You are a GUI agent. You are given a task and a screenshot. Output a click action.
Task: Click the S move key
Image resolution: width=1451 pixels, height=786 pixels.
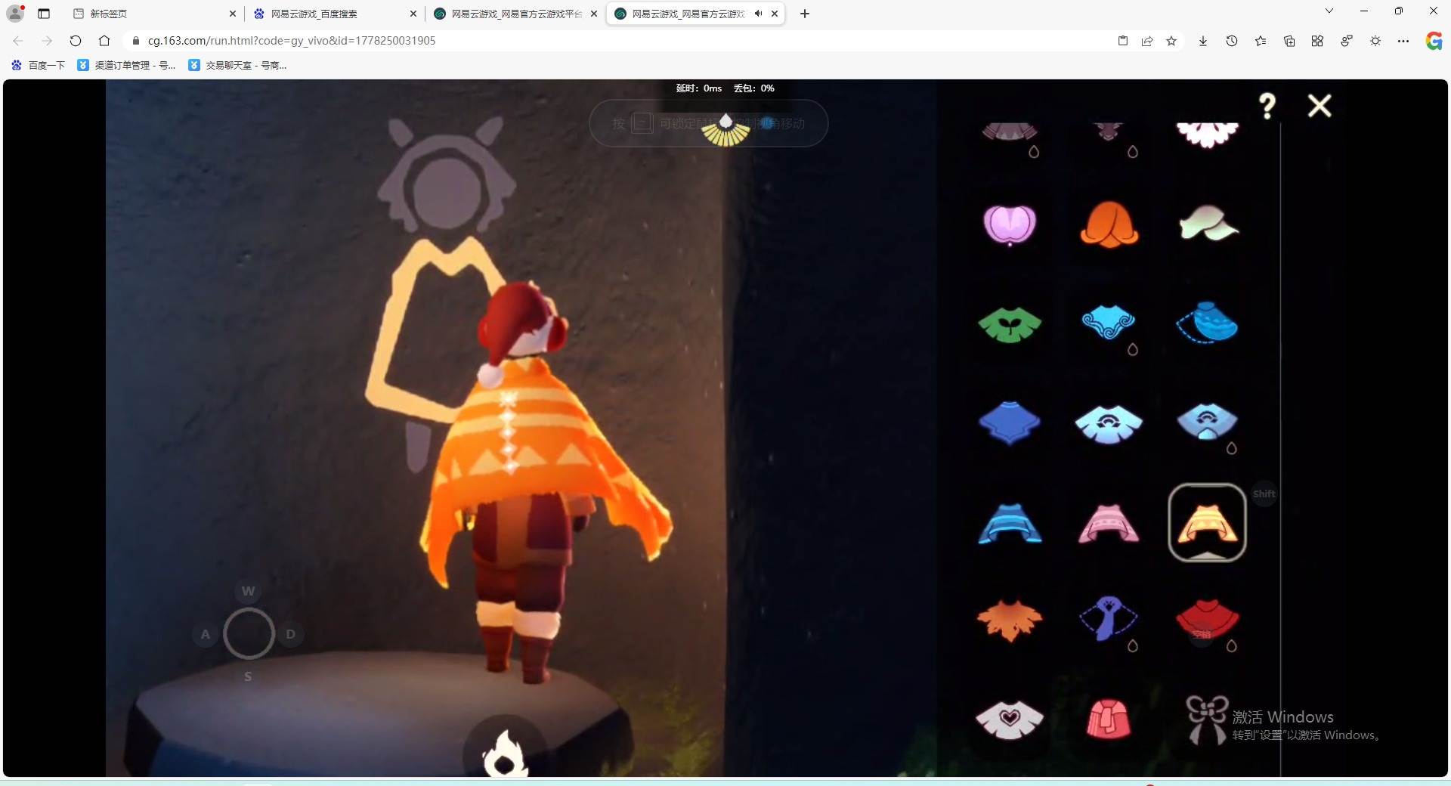[248, 676]
